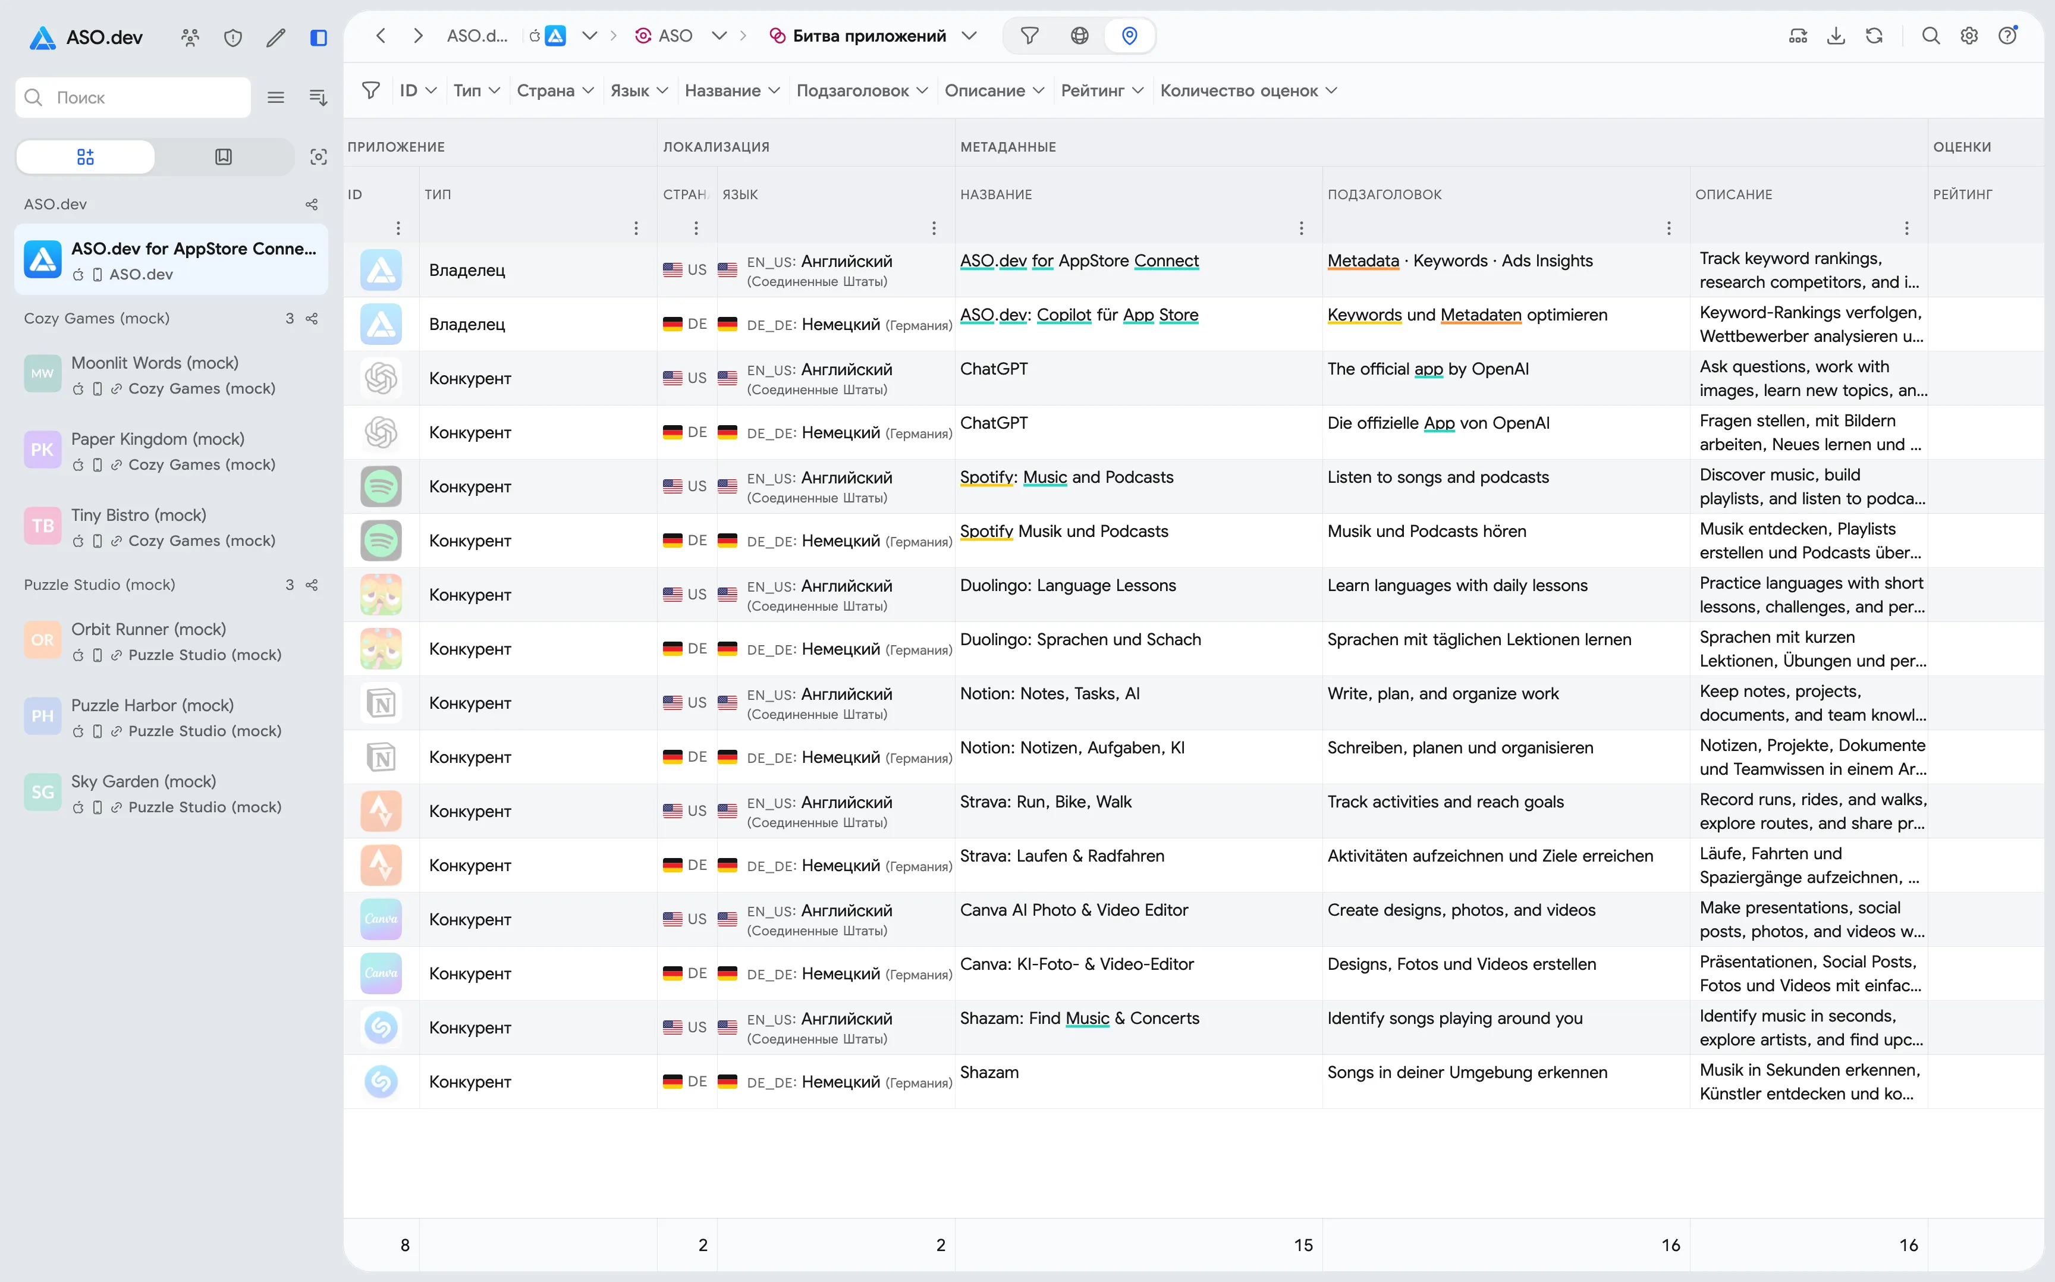The width and height of the screenshot is (2055, 1282).
Task: Select Sky Garden (mock) in sidebar
Action: coord(171,794)
